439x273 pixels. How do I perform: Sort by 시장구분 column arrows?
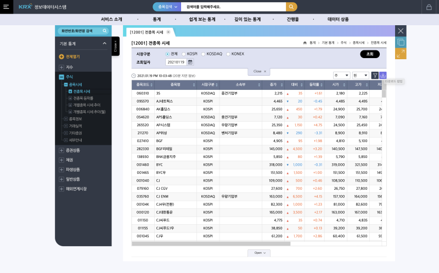click(x=217, y=85)
